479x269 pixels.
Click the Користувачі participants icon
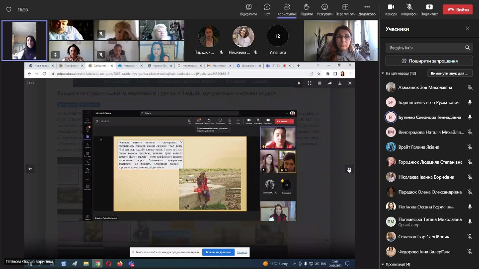[x=287, y=8]
